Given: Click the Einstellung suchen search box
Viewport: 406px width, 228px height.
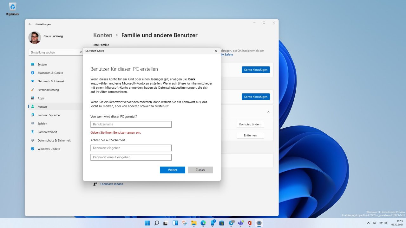Looking at the screenshot, I should click(56, 52).
